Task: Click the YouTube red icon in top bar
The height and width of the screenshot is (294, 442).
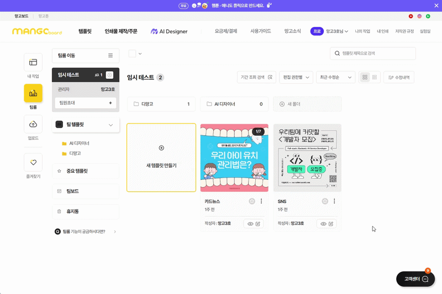Action: [x=411, y=17]
